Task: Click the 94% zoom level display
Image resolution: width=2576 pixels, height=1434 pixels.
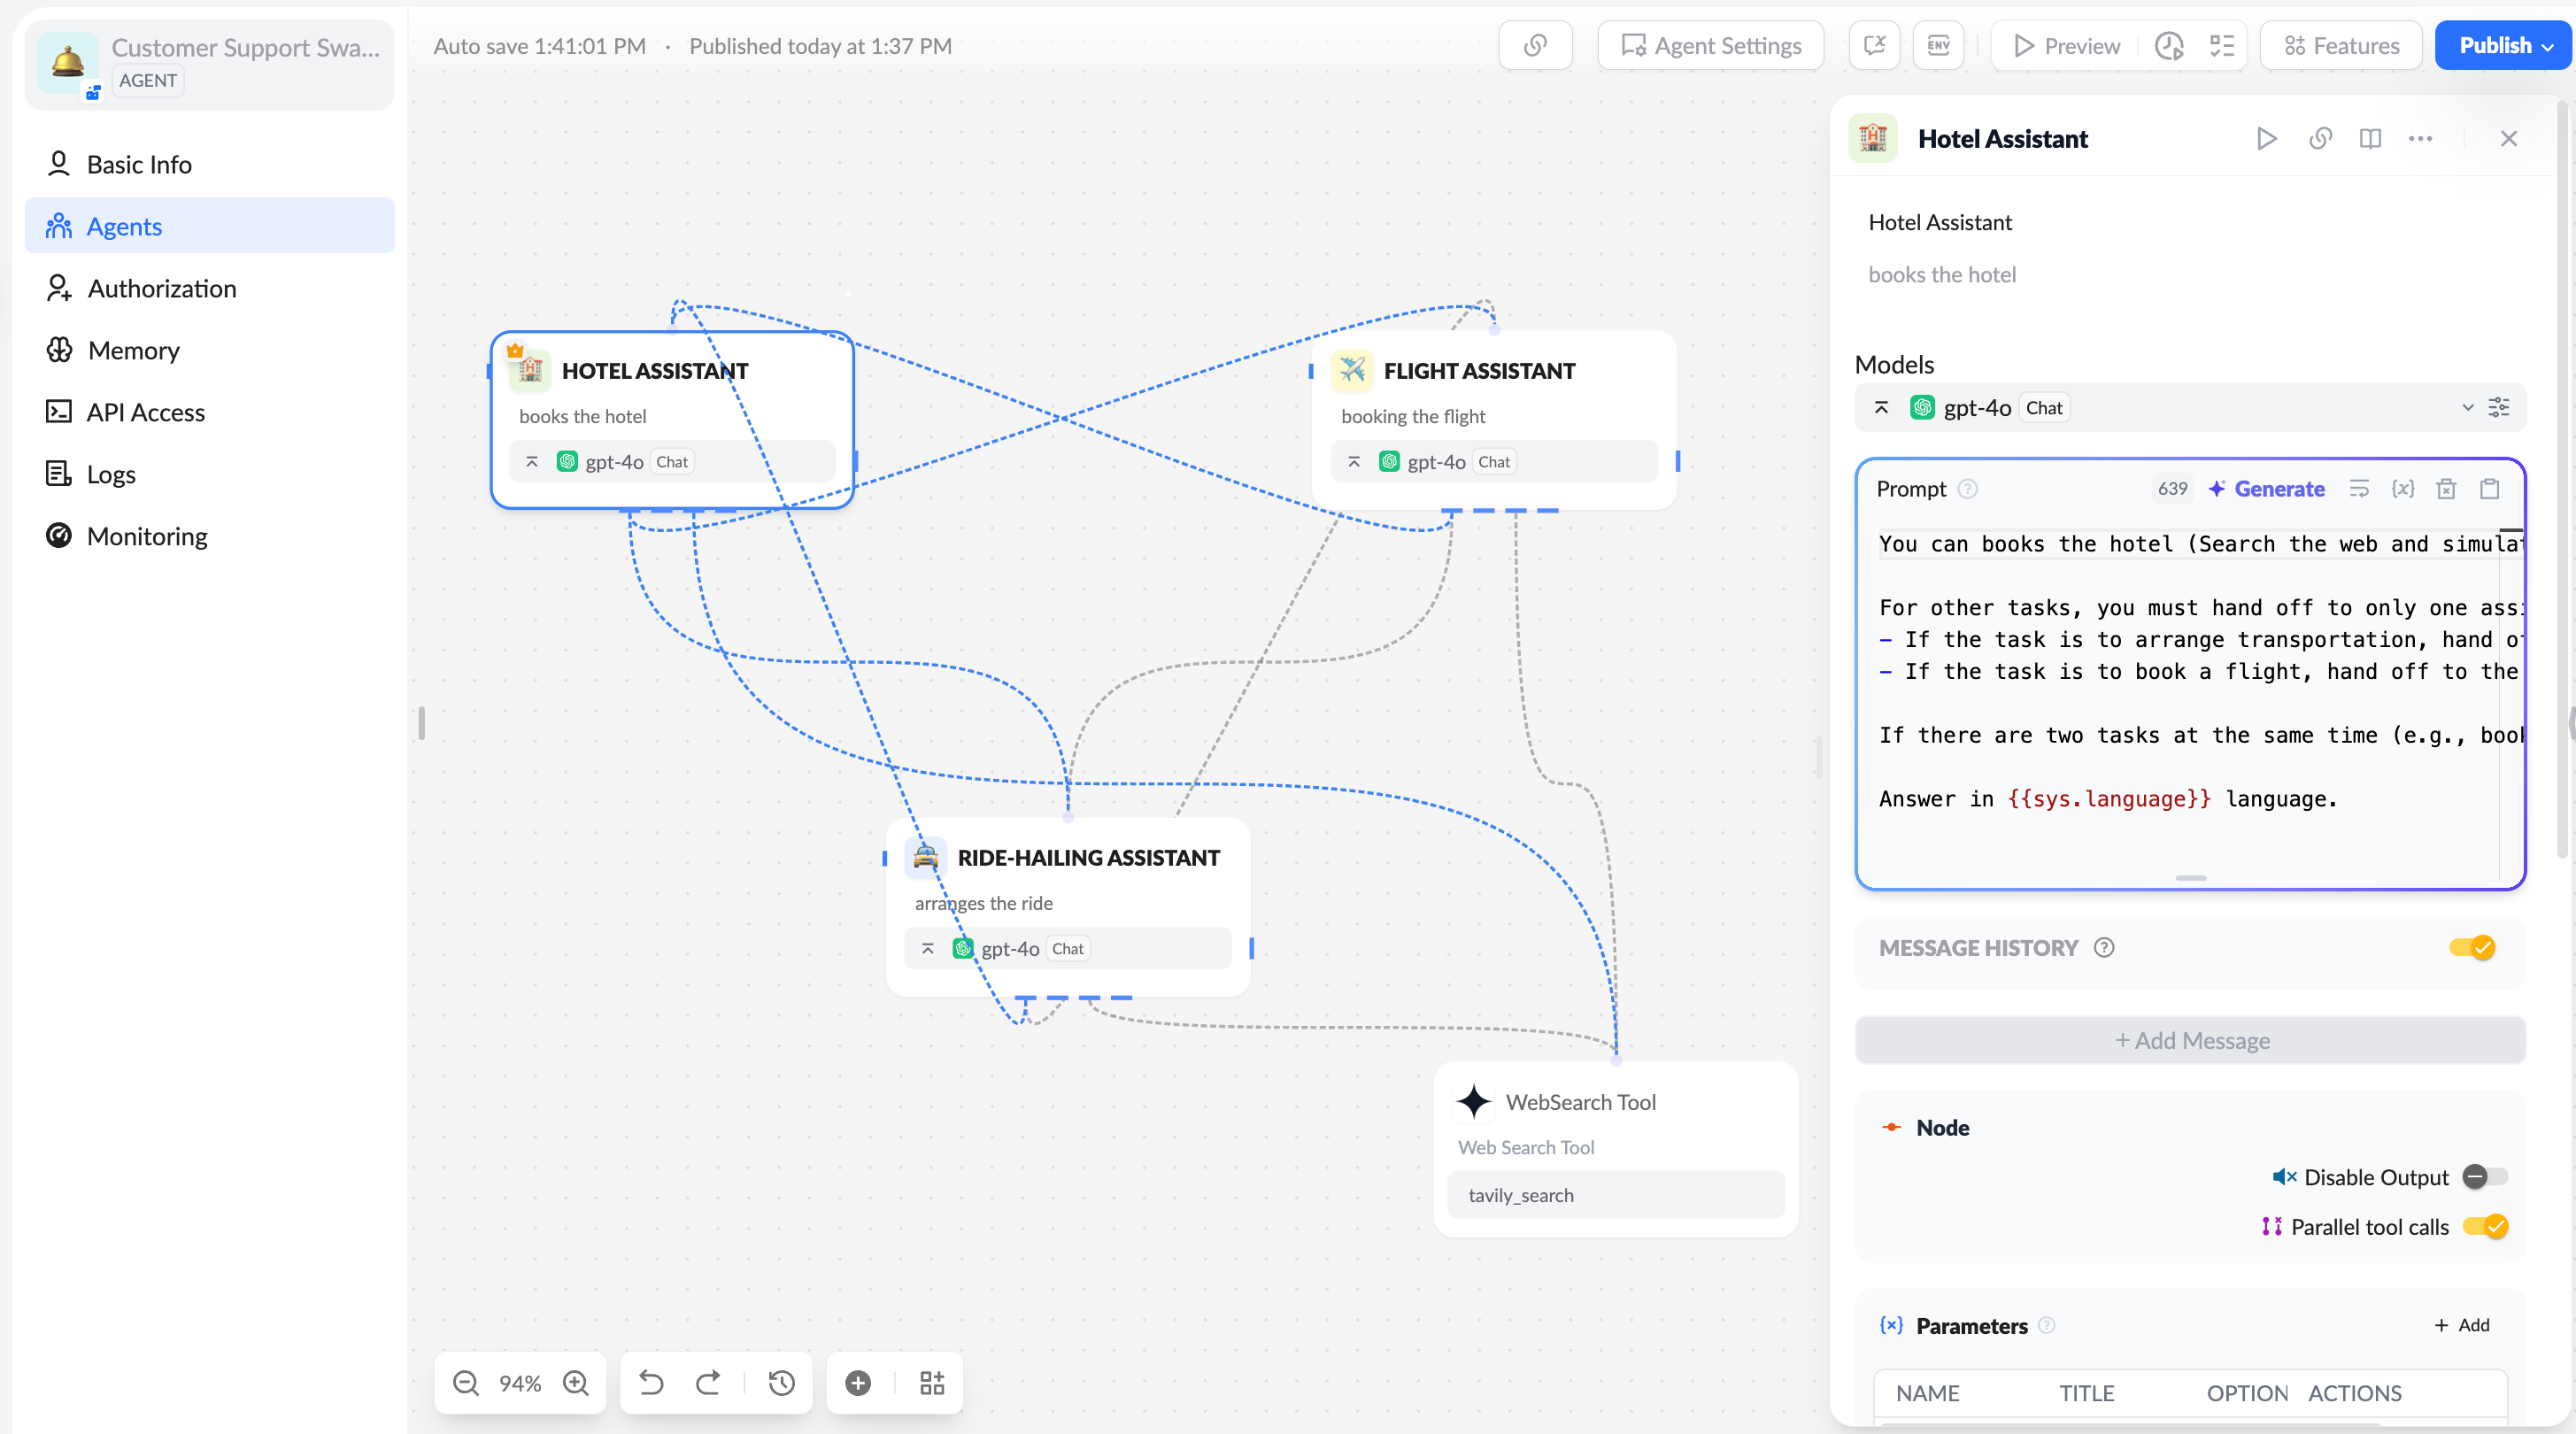Action: coord(520,1383)
